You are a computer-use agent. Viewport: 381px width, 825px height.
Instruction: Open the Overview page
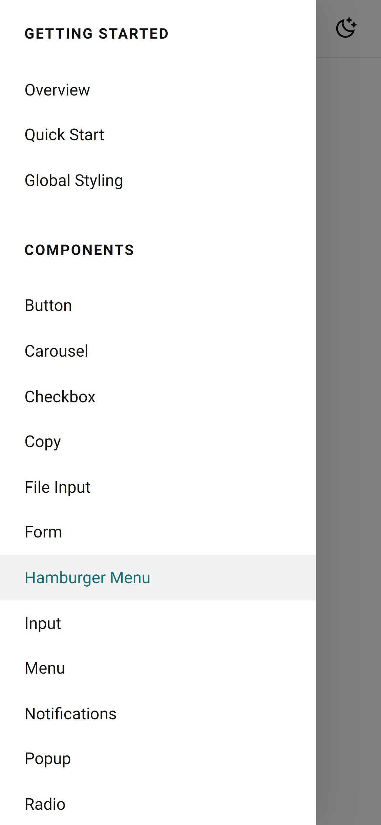[57, 89]
